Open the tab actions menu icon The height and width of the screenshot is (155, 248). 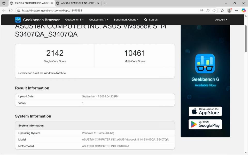pyautogui.click(x=4, y=3)
